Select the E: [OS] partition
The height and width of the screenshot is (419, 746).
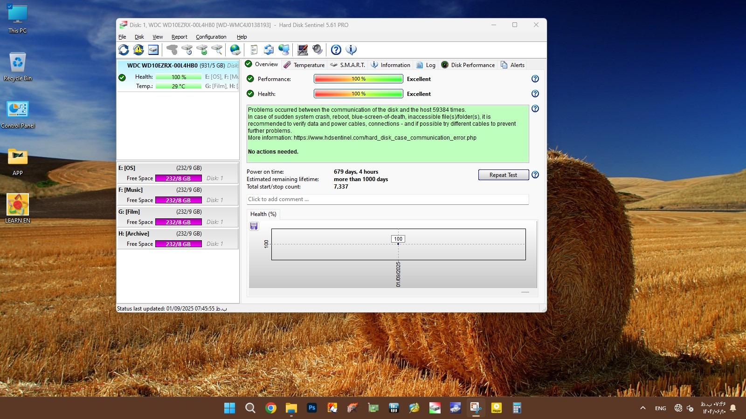[x=178, y=173]
